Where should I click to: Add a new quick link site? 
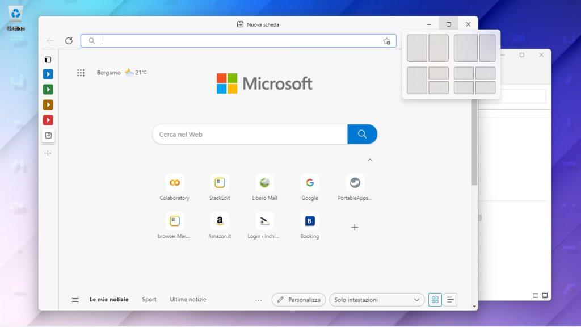click(355, 227)
